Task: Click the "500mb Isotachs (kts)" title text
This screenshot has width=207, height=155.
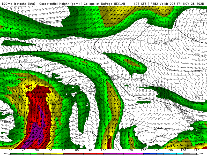Action: [19, 4]
